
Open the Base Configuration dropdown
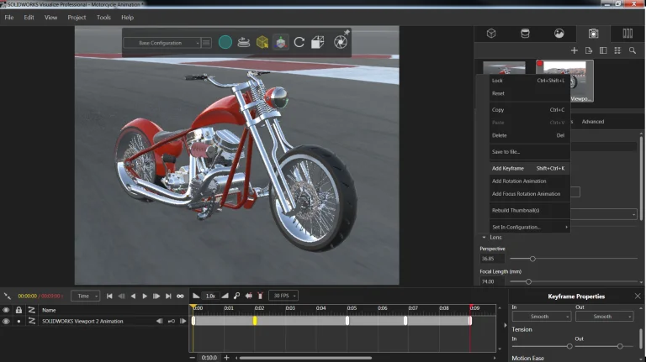(161, 43)
